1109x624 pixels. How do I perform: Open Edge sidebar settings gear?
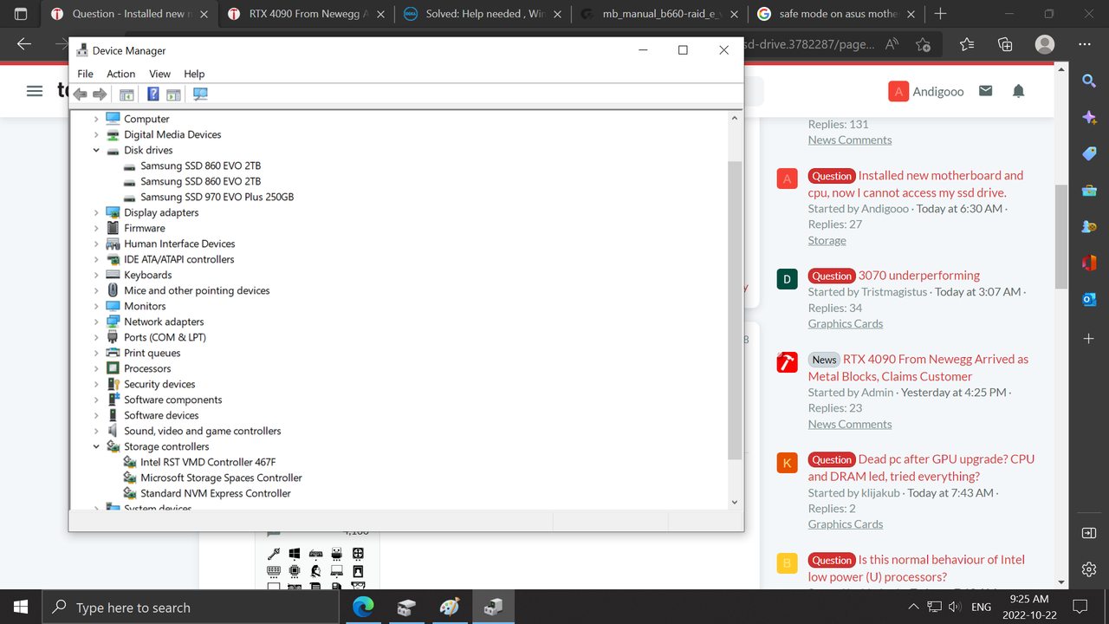click(1089, 569)
